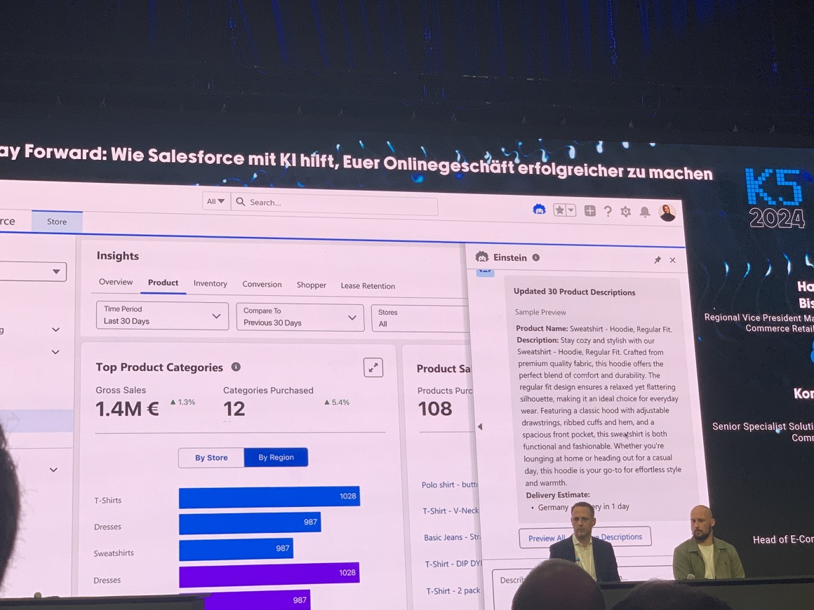Image resolution: width=814 pixels, height=610 pixels.
Task: Click the Basic Jeans product row
Action: coord(452,537)
